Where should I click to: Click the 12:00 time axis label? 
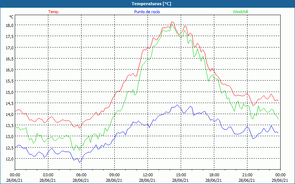click(x=148, y=175)
